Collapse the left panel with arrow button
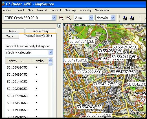 tap(59, 26)
